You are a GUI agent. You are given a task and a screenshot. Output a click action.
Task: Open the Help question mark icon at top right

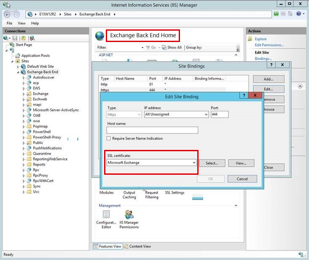click(298, 13)
